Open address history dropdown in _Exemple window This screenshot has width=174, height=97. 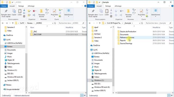(140, 23)
